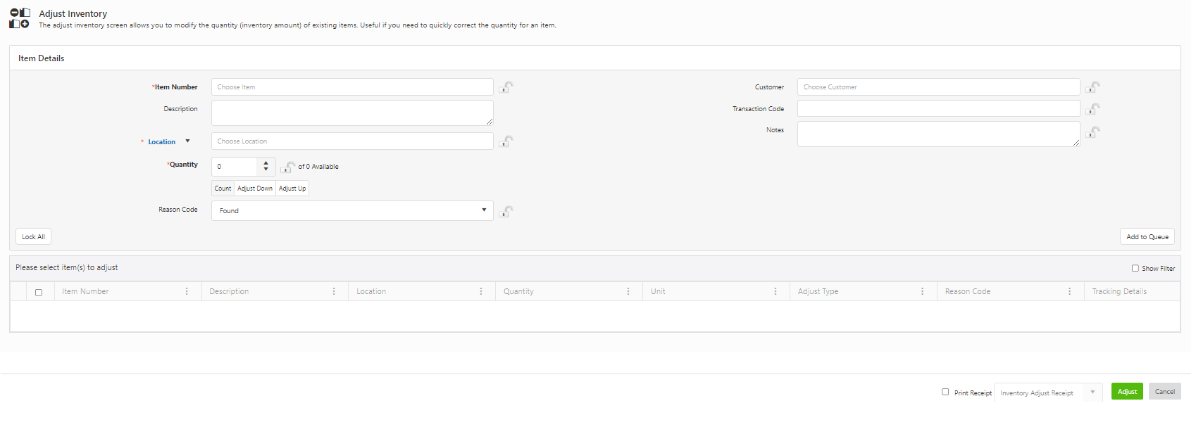Click into the Choose Customer input field

[938, 87]
